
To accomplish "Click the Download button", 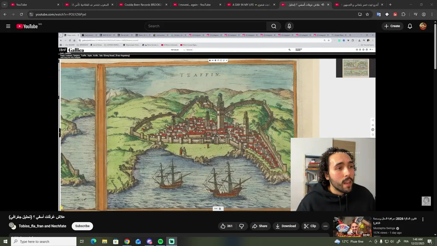I will (286, 226).
